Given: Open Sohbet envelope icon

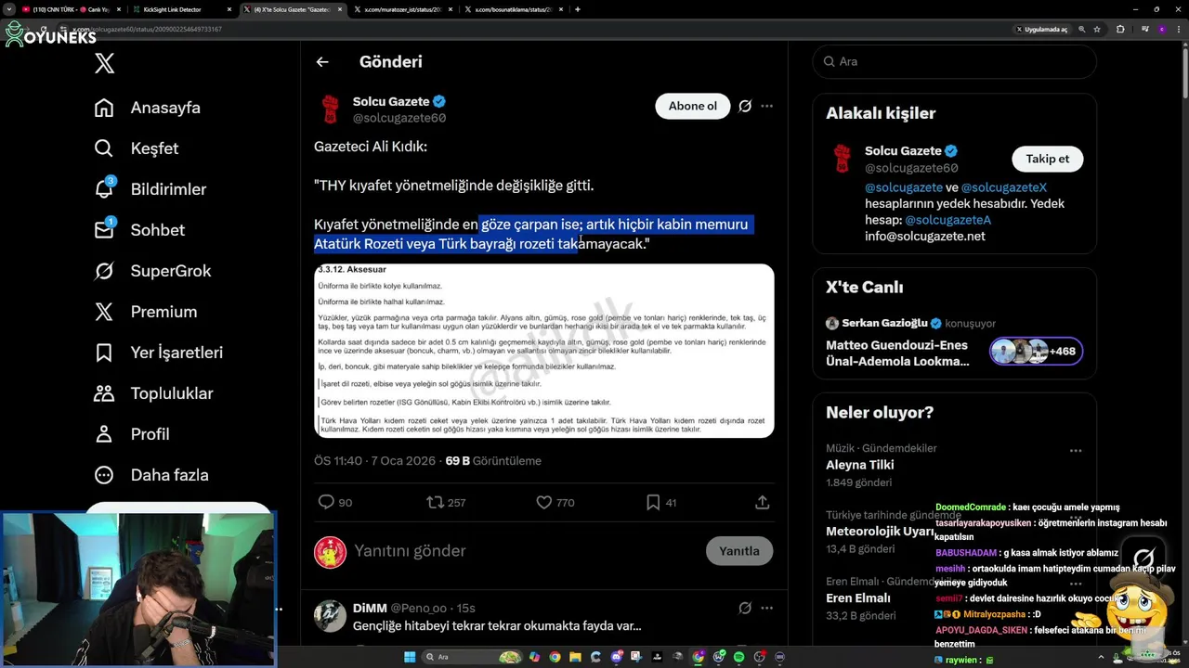Looking at the screenshot, I should pyautogui.click(x=104, y=230).
